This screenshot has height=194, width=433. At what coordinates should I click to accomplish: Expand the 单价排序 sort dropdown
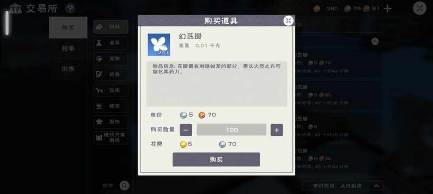(343, 186)
